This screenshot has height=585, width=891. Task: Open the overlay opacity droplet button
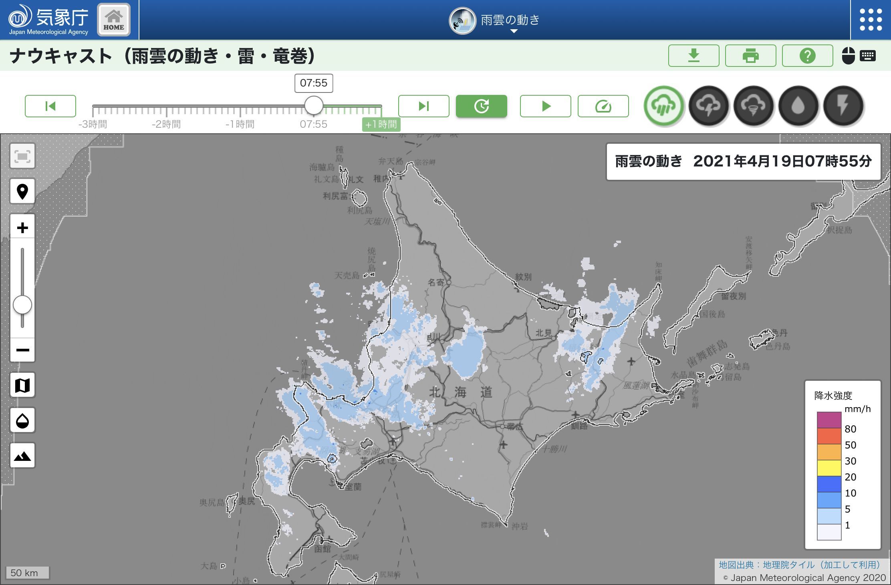point(22,420)
